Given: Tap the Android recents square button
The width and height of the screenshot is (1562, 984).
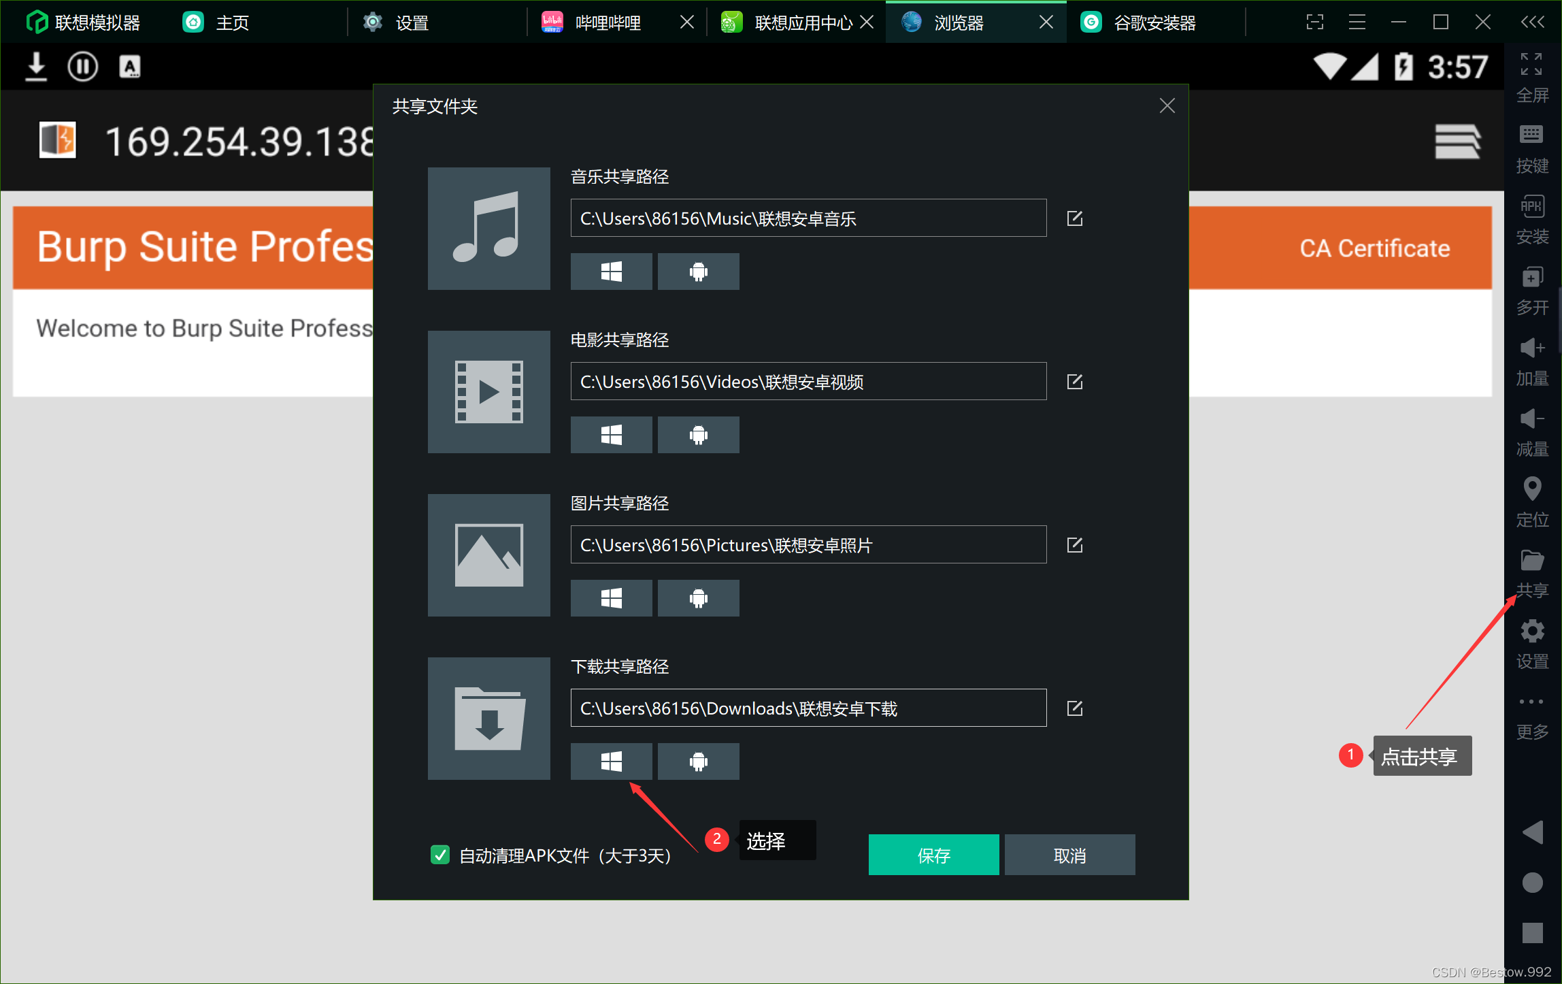Looking at the screenshot, I should (x=1532, y=932).
